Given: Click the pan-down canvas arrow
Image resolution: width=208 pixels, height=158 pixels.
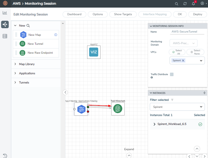Looking at the screenshot, I should tap(197, 156).
